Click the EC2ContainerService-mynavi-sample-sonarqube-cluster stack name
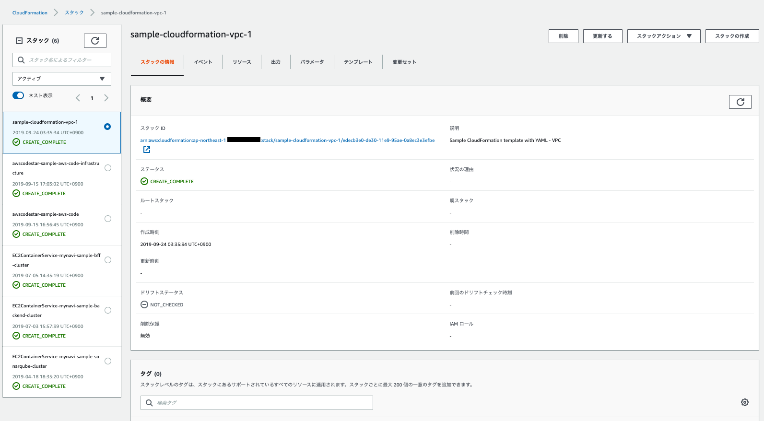This screenshot has width=764, height=421. point(56,361)
